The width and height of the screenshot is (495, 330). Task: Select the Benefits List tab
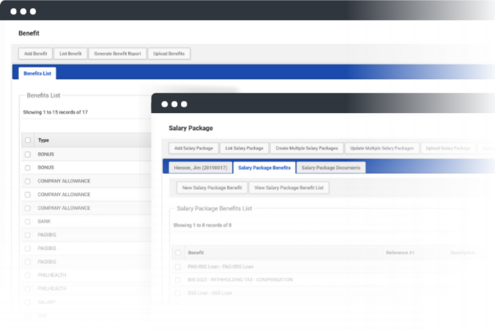click(37, 74)
